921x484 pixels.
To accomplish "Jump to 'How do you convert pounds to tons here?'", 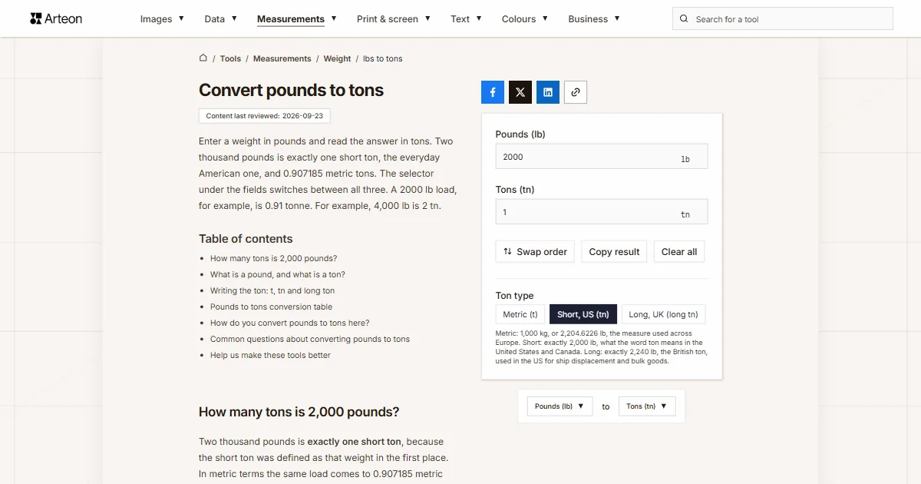I will tap(290, 323).
